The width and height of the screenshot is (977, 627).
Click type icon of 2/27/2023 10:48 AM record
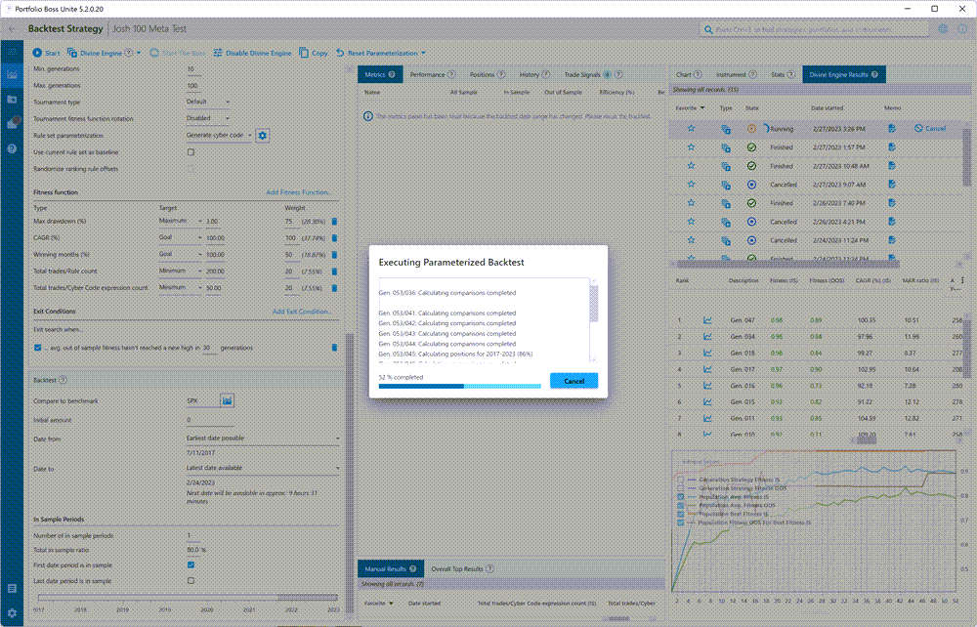726,166
